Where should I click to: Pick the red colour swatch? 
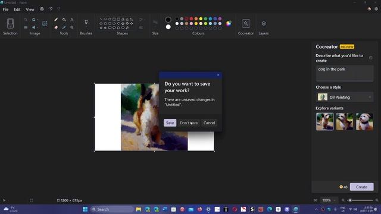(191, 18)
